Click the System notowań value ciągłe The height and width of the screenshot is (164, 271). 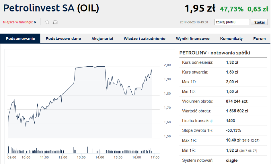232,161
